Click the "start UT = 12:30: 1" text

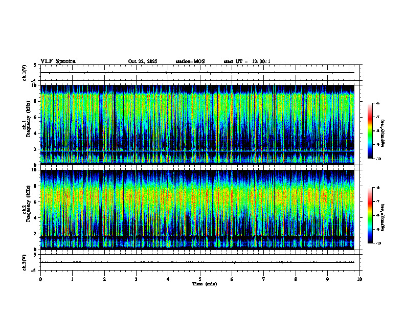(x=247, y=61)
